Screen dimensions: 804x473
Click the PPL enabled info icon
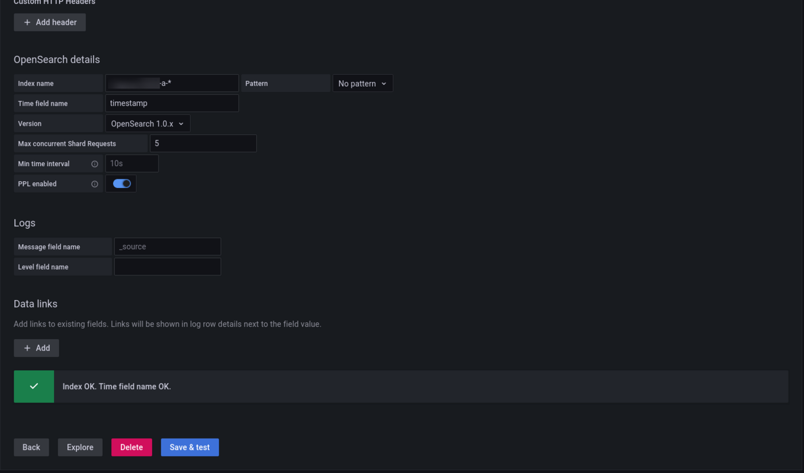click(x=95, y=184)
